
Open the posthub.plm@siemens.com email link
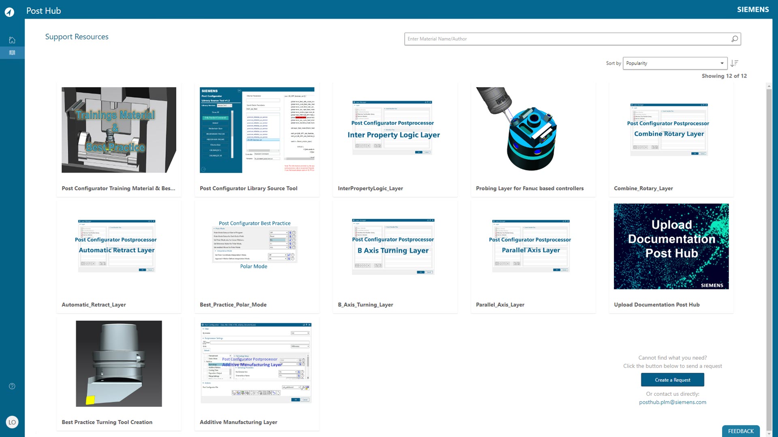click(x=672, y=402)
